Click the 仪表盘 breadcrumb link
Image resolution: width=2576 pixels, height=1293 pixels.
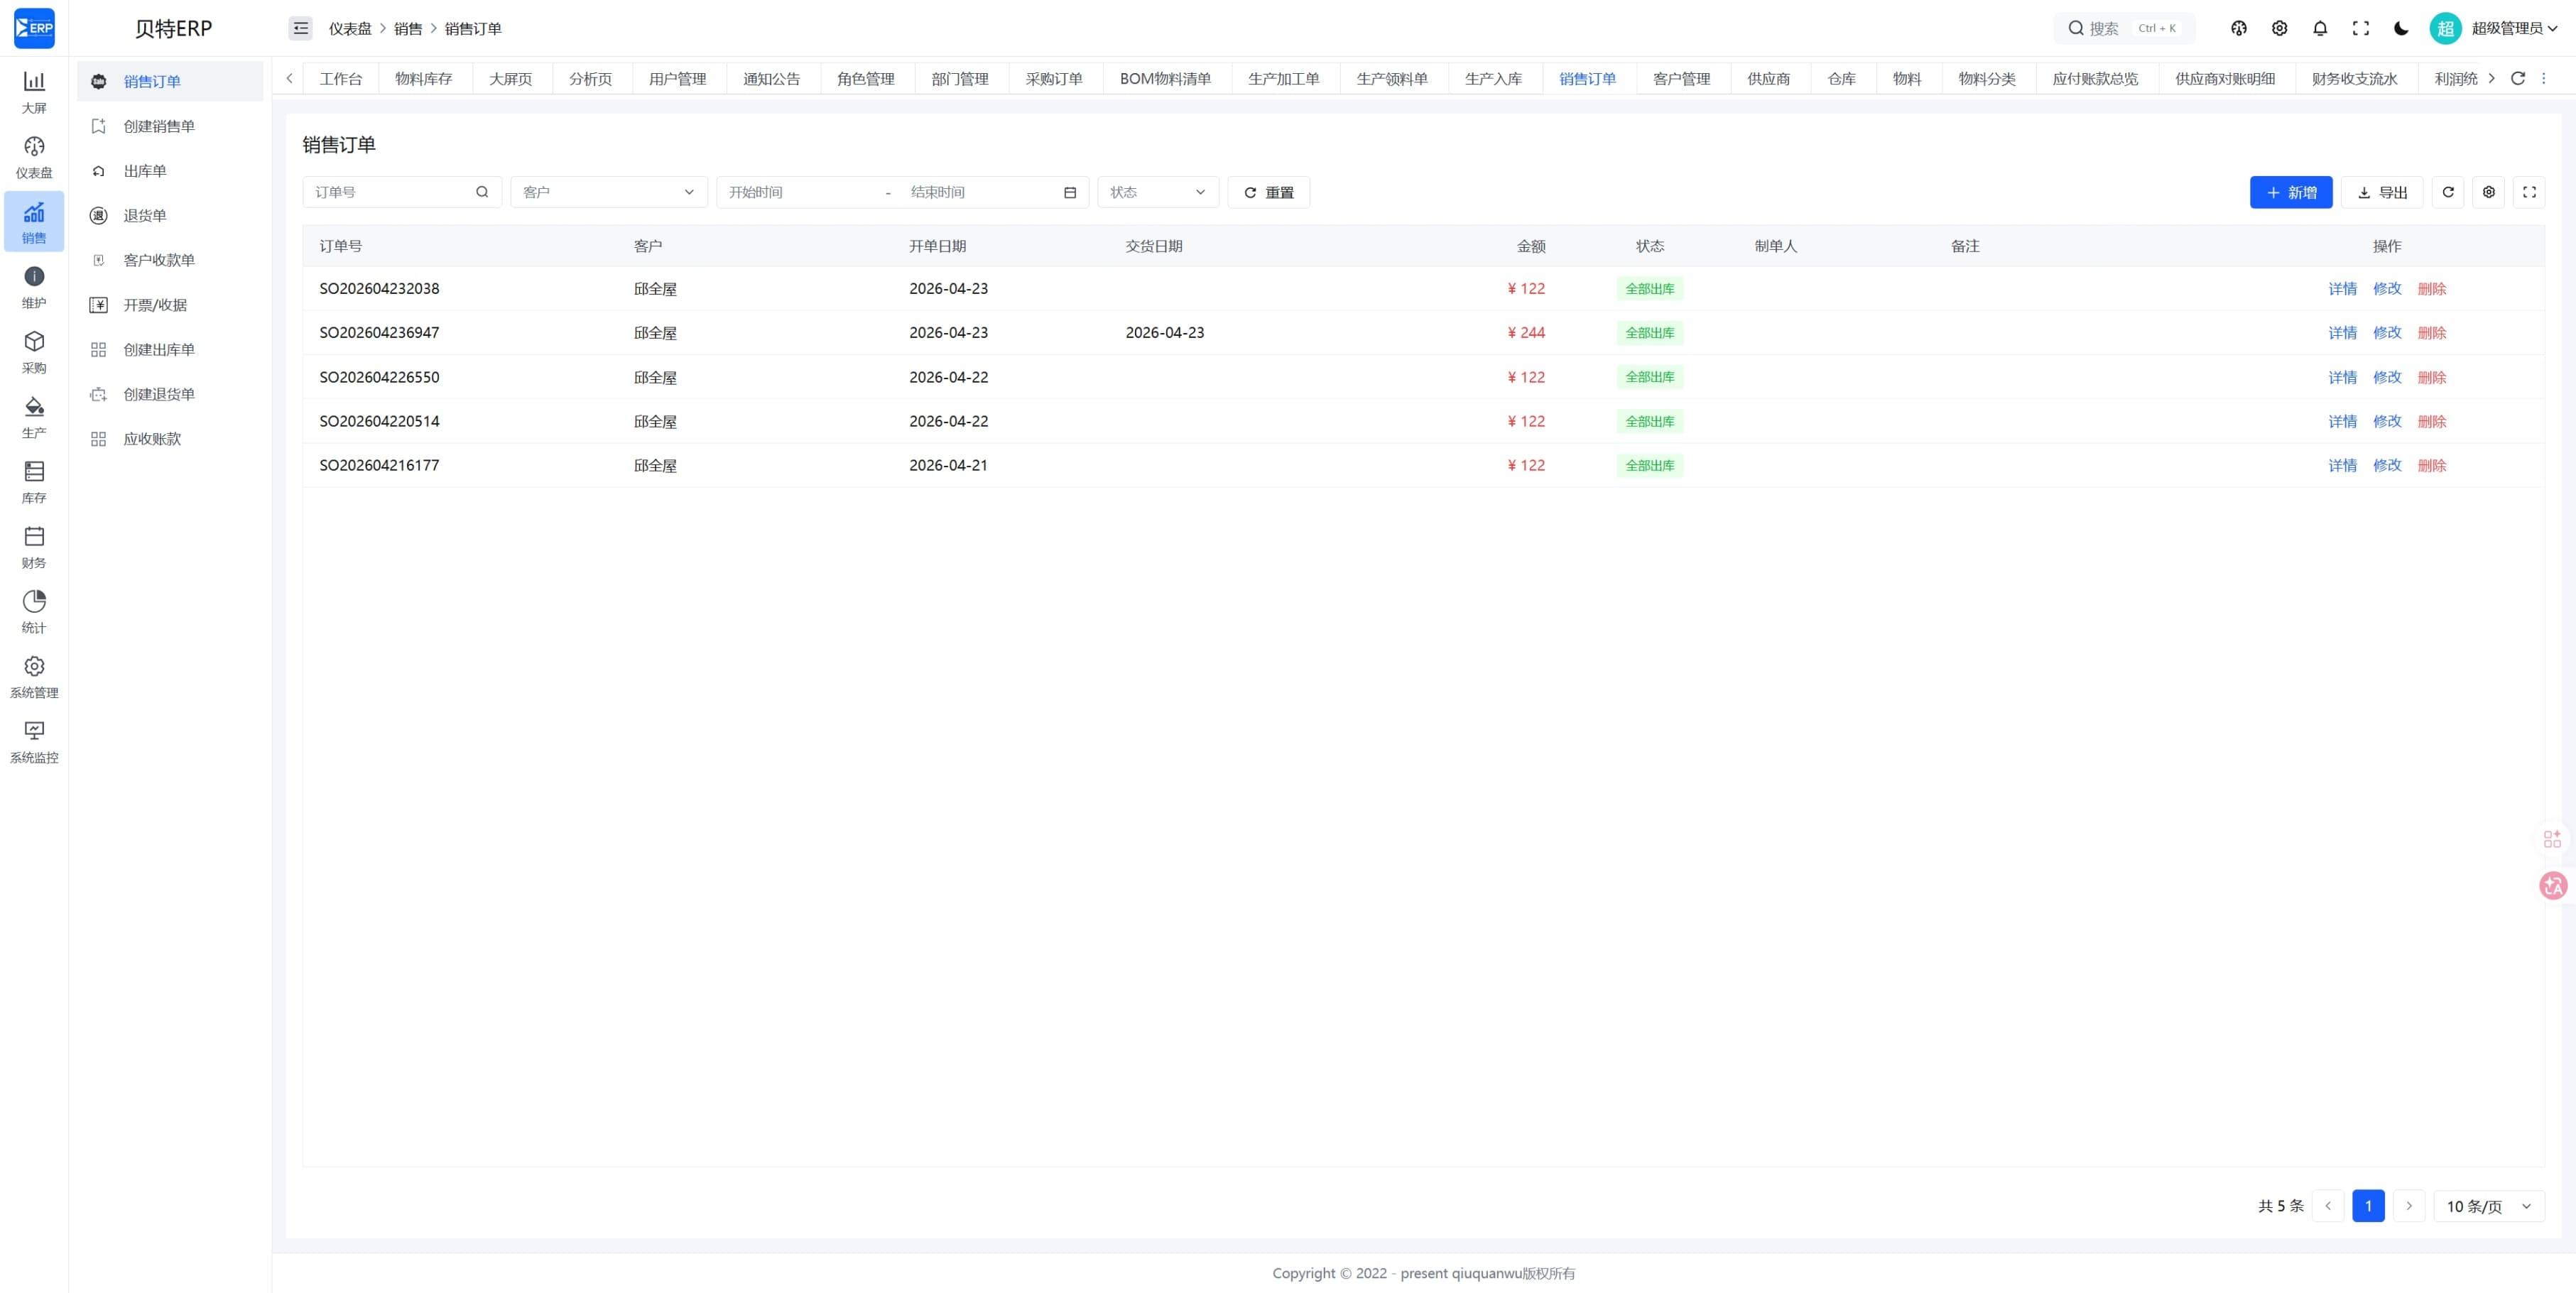(350, 29)
